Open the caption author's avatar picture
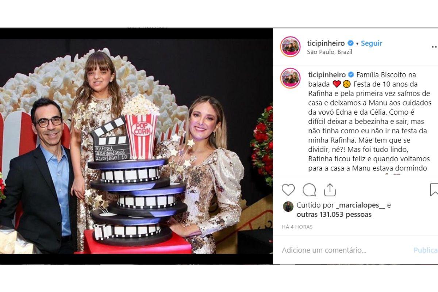 point(290,78)
